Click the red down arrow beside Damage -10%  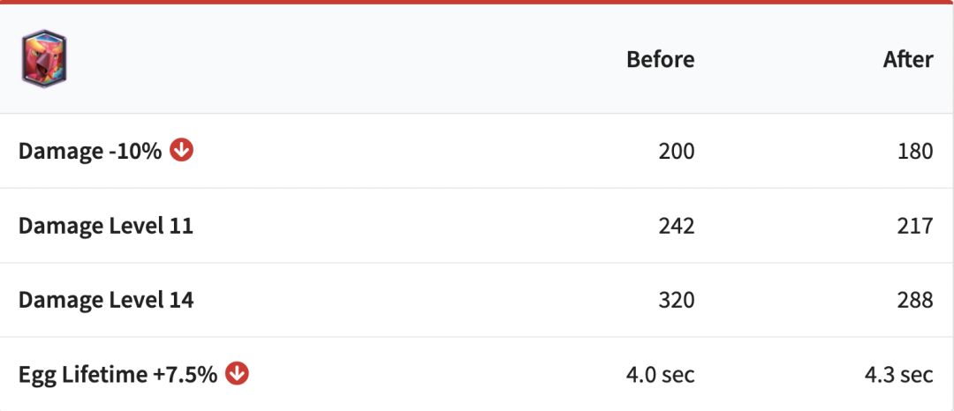point(181,150)
